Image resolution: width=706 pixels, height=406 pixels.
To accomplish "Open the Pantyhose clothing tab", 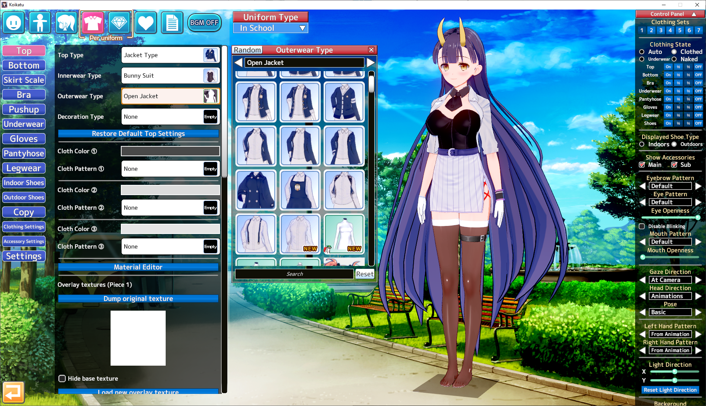I will 24,153.
